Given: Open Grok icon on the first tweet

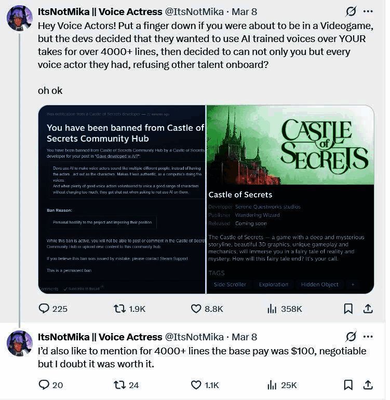Looking at the screenshot, I should (351, 11).
